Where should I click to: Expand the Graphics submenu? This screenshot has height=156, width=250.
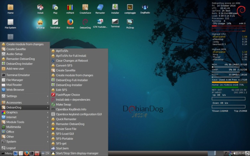(x=25, y=112)
